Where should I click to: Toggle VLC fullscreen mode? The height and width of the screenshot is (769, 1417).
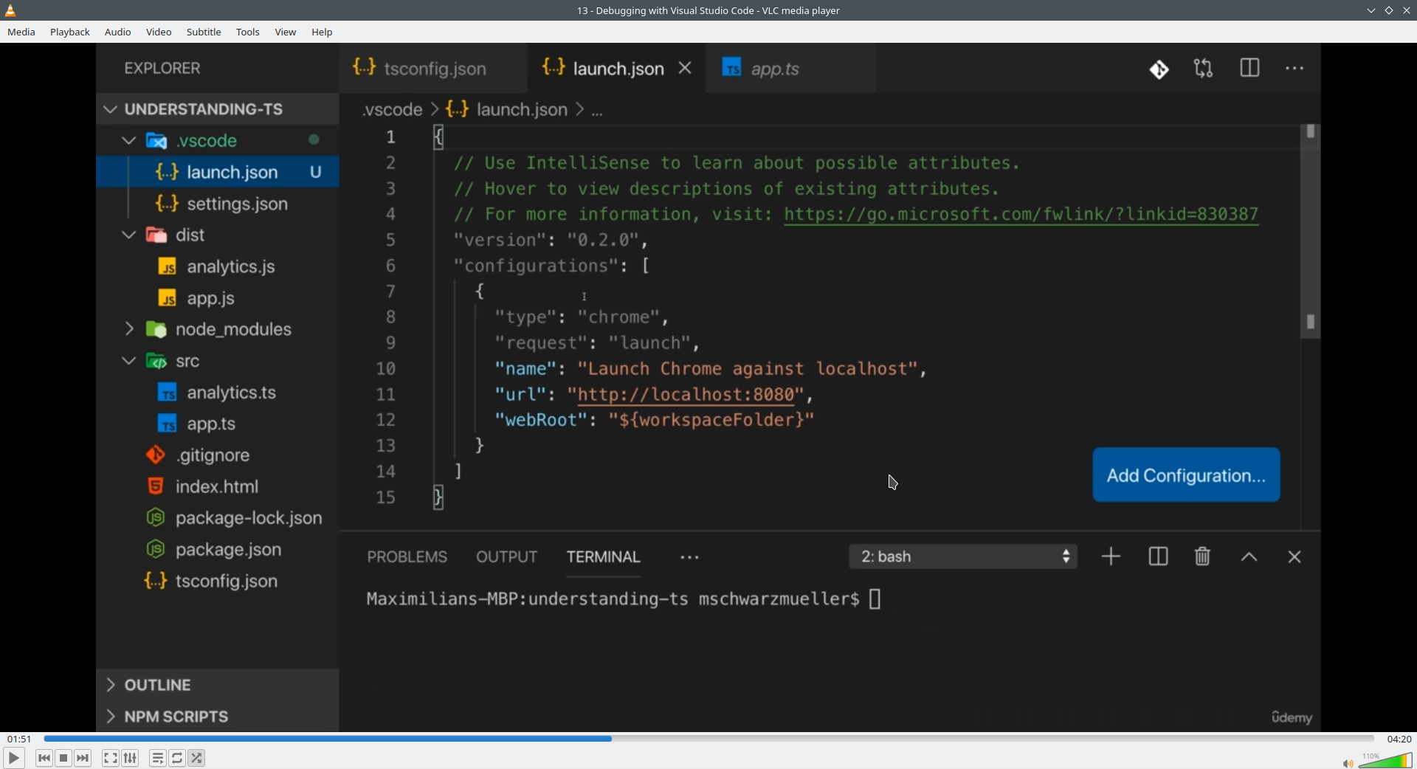(111, 758)
